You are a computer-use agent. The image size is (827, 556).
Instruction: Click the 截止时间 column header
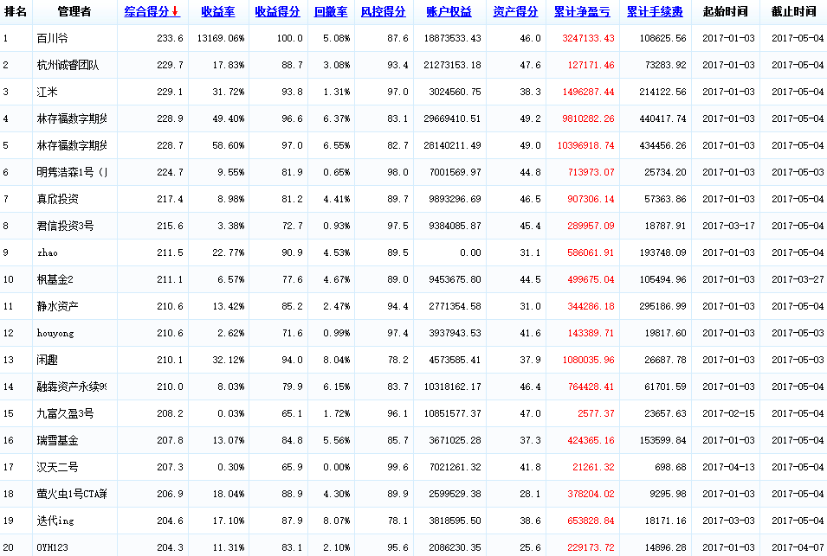pos(793,11)
